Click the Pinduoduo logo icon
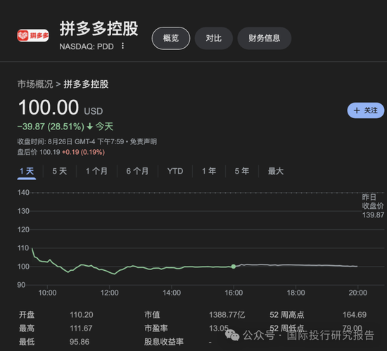Image resolution: width=387 pixels, height=351 pixels. [33, 35]
